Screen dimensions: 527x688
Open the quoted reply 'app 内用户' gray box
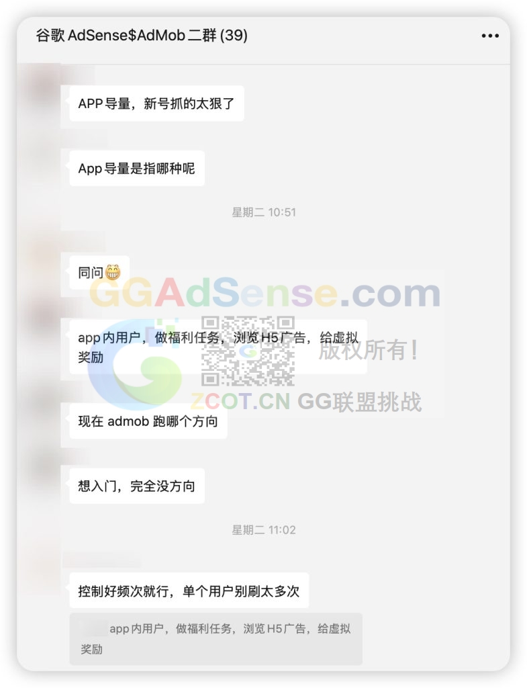[215, 639]
